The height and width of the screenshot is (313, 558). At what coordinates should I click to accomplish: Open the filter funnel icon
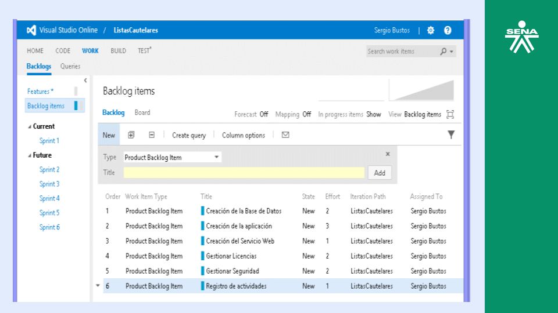(451, 134)
